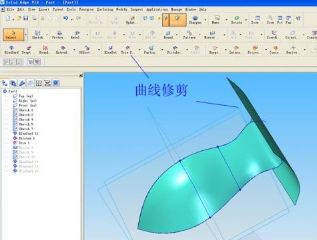Click the Update toolbar button
This screenshot has width=317, height=240.
pyautogui.click(x=131, y=20)
